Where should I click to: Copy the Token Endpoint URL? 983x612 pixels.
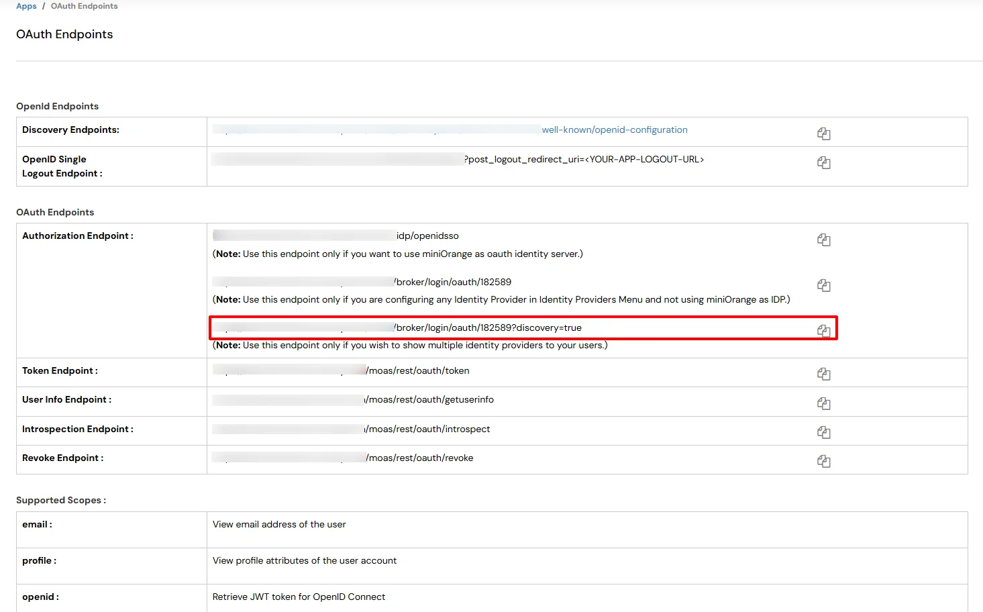click(x=824, y=373)
